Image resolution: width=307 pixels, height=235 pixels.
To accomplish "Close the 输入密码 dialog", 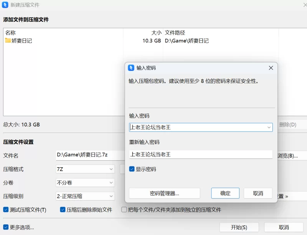I will (271, 68).
